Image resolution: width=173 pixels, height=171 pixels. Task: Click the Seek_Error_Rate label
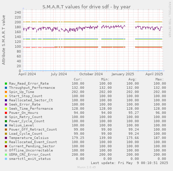25,104
